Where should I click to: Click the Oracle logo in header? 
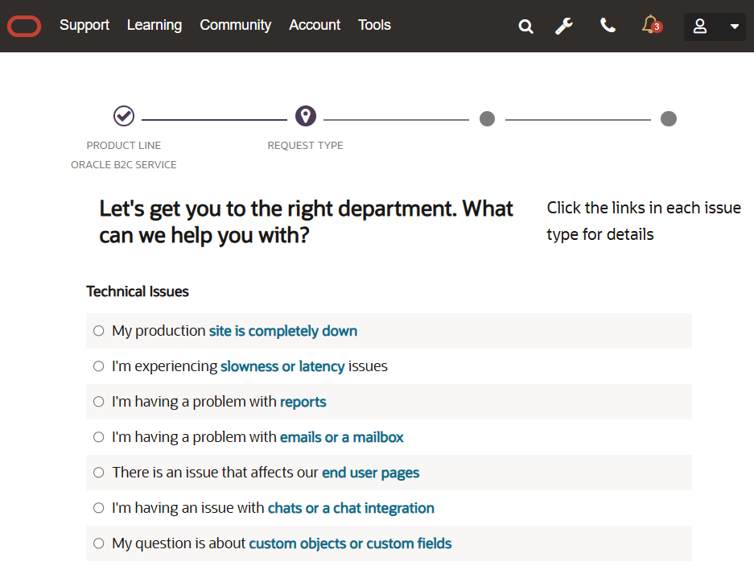pyautogui.click(x=24, y=27)
